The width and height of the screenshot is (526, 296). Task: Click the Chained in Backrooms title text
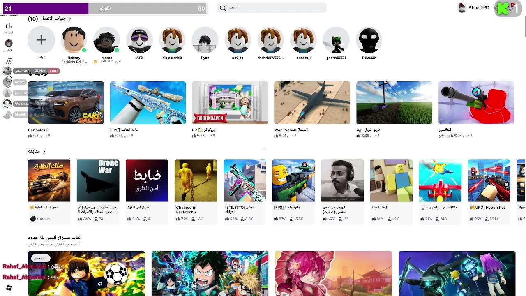pyautogui.click(x=187, y=210)
